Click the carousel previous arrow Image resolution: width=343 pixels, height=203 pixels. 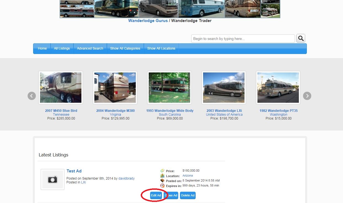[32, 96]
